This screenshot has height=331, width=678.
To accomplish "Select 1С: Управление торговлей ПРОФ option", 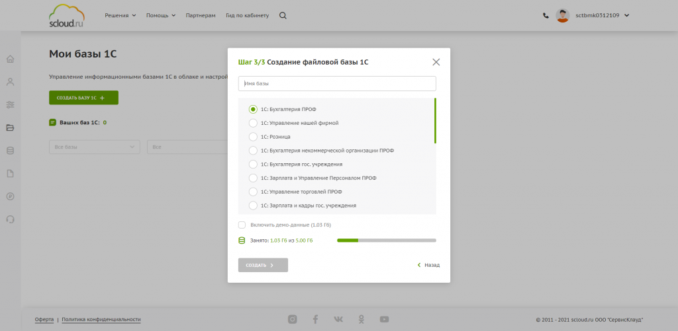I will point(253,192).
